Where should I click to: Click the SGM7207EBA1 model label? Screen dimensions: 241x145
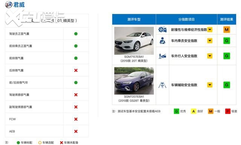134,97
